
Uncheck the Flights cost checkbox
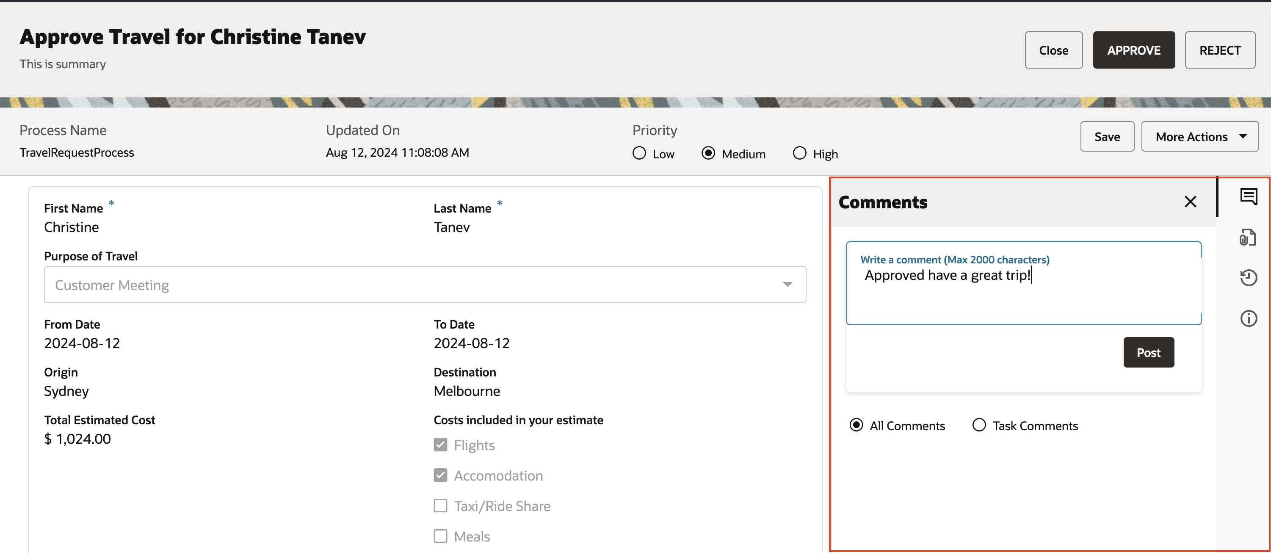click(440, 445)
